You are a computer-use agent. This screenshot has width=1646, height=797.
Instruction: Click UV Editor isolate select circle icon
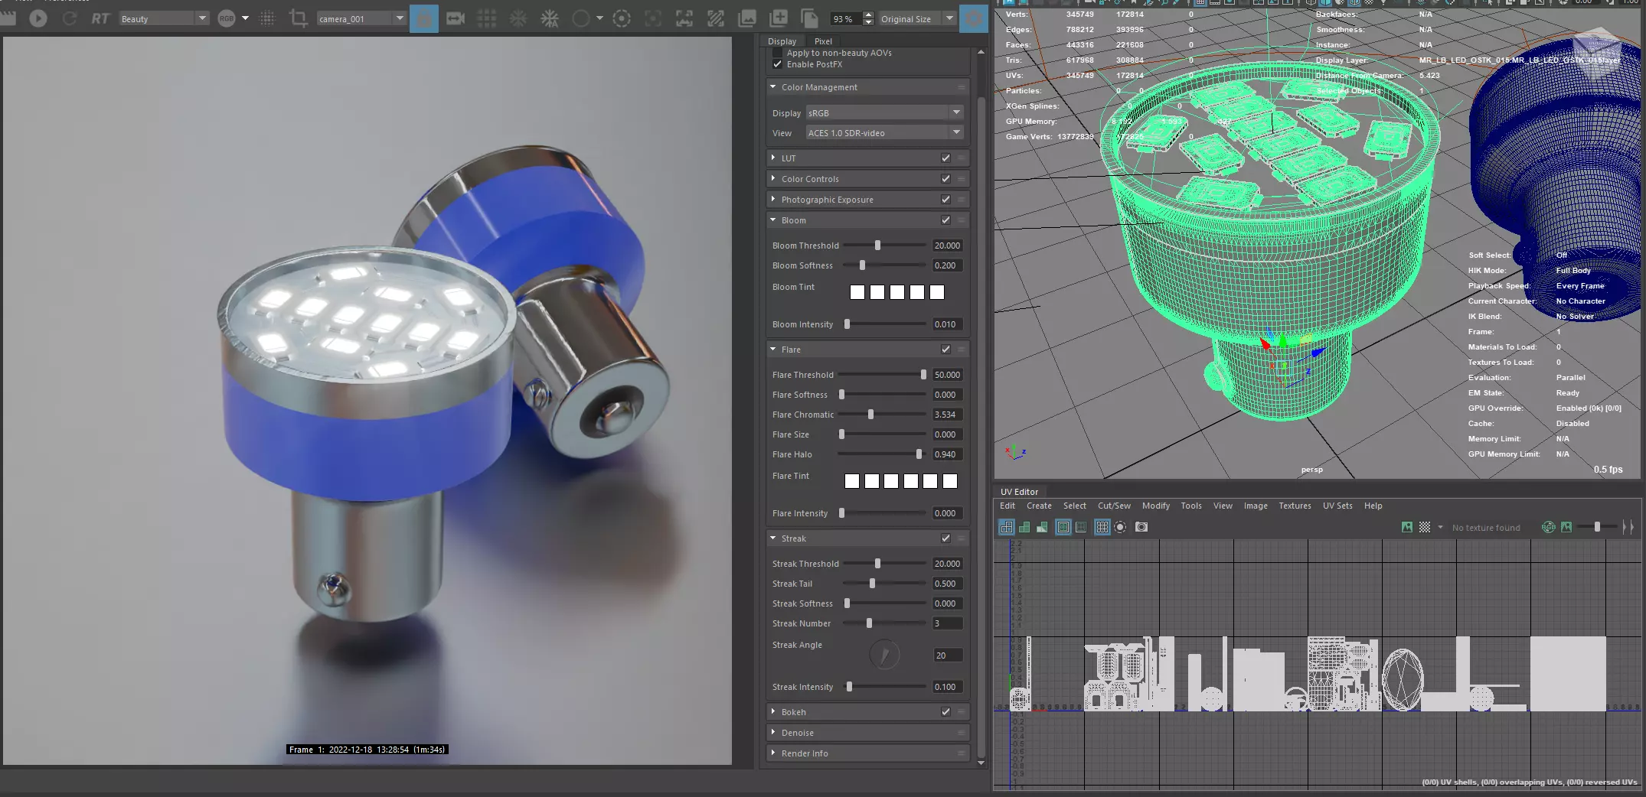(1120, 527)
